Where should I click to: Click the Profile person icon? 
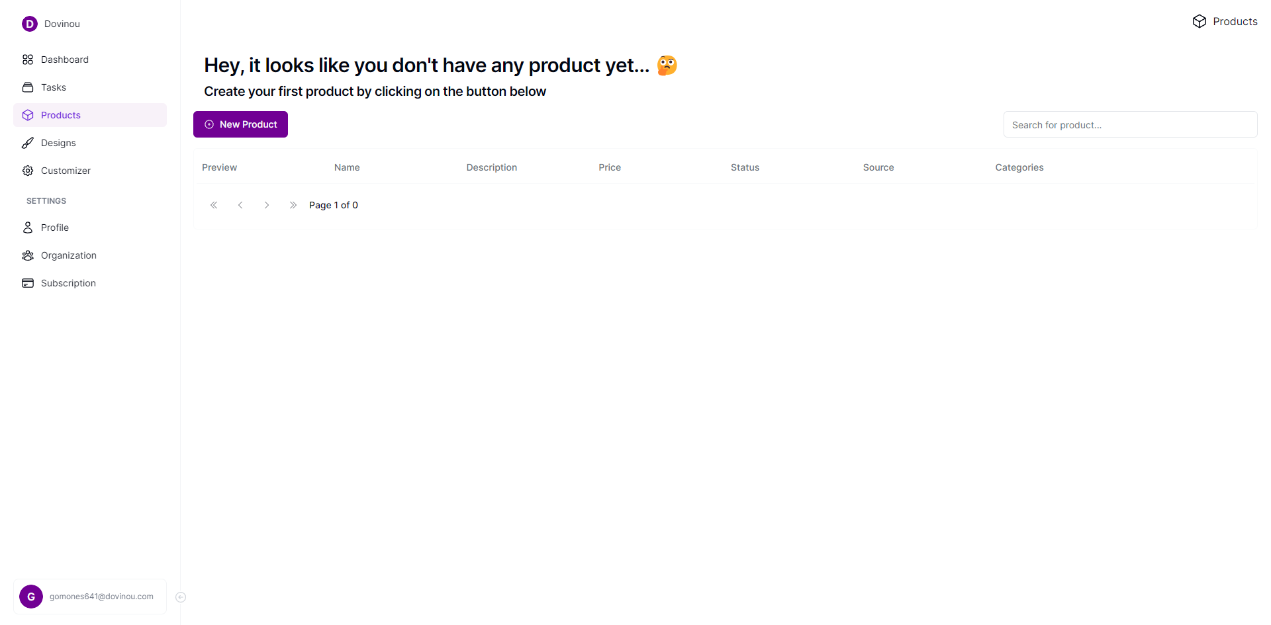pyautogui.click(x=28, y=228)
